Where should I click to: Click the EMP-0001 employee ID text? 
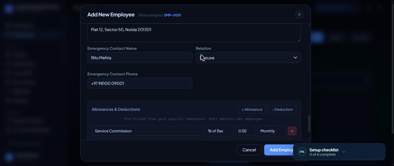click(172, 15)
